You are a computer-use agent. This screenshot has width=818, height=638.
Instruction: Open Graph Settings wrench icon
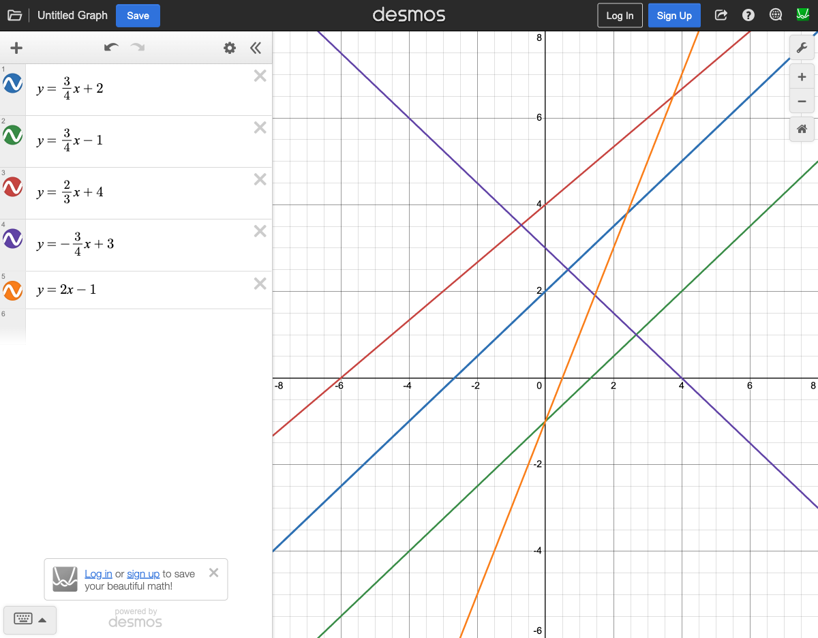pyautogui.click(x=802, y=48)
